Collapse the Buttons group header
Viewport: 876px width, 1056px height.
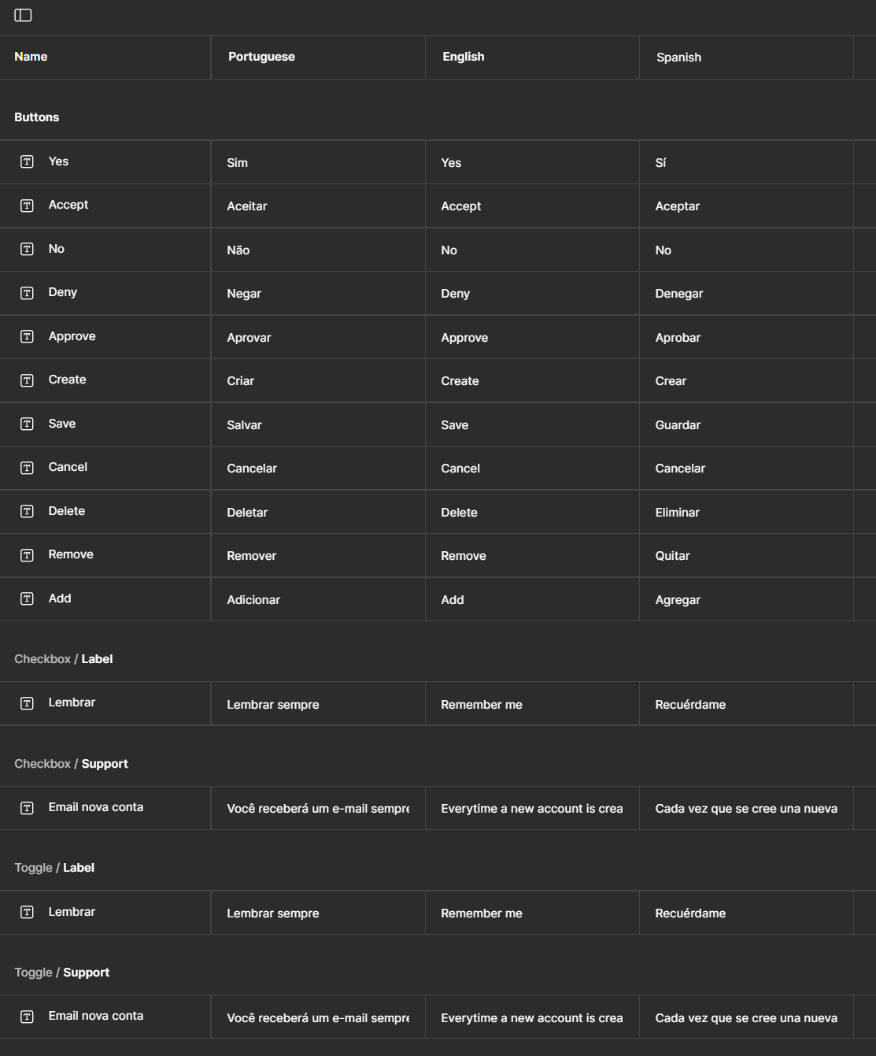click(x=37, y=117)
